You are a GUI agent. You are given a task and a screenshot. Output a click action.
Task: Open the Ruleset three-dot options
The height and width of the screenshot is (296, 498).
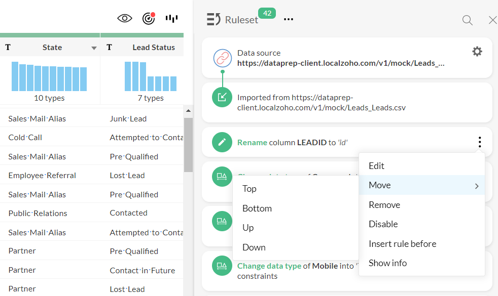(x=289, y=20)
